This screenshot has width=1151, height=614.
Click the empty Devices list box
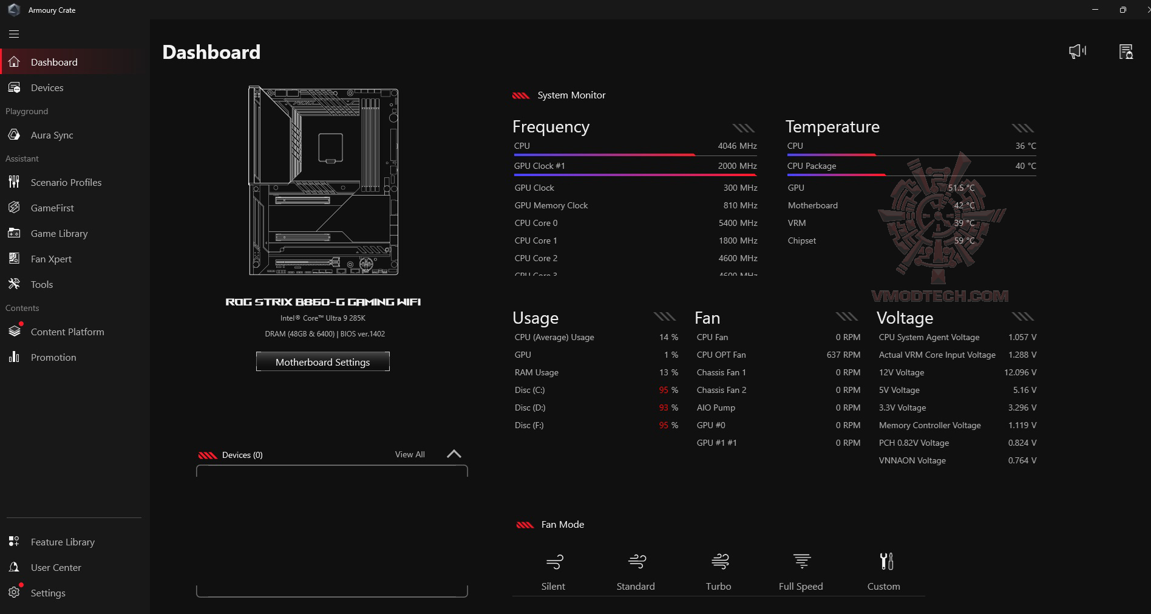332,531
